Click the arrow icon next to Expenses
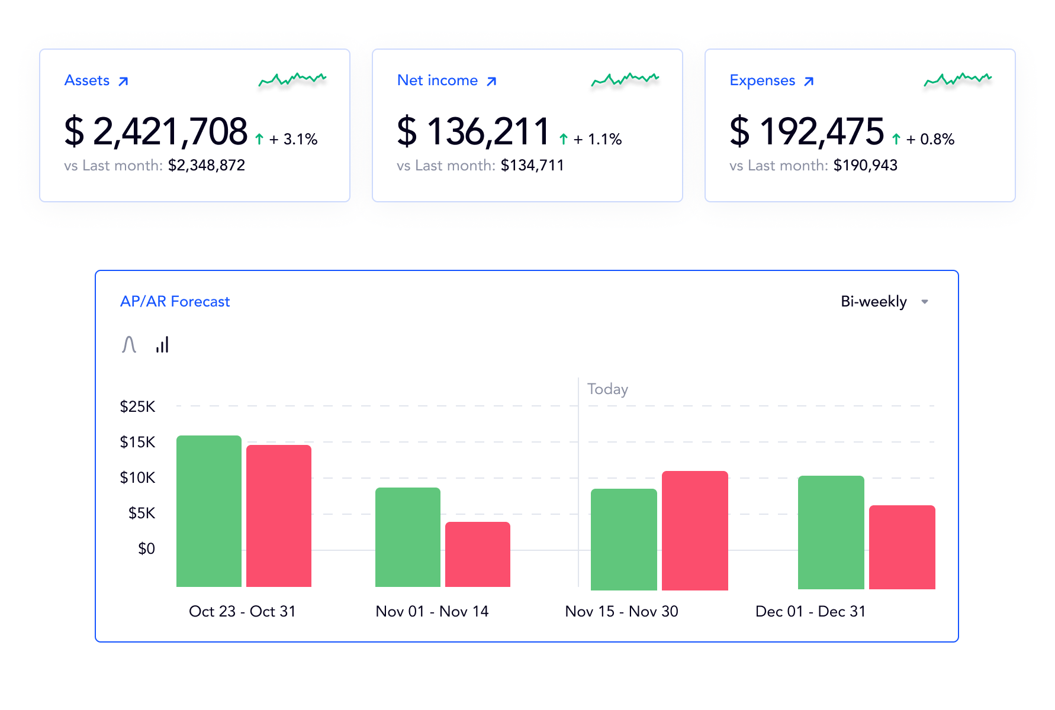Viewport: 1055px width, 710px height. point(809,81)
